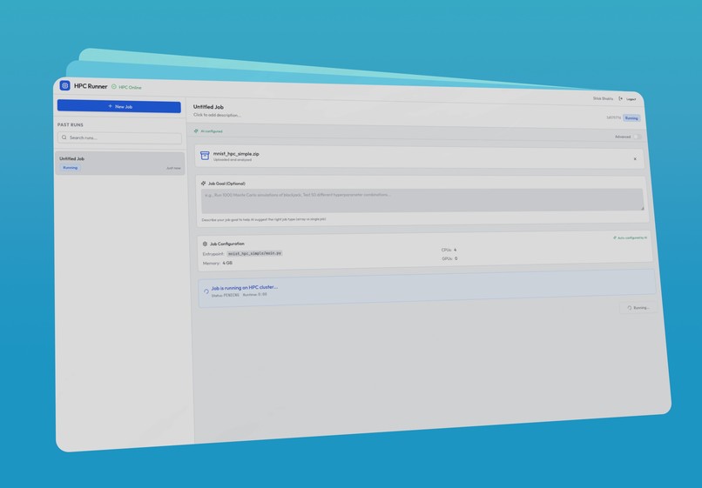Screen dimensions: 702x488
Task: Create a new job with New Job button
Action: 119,106
